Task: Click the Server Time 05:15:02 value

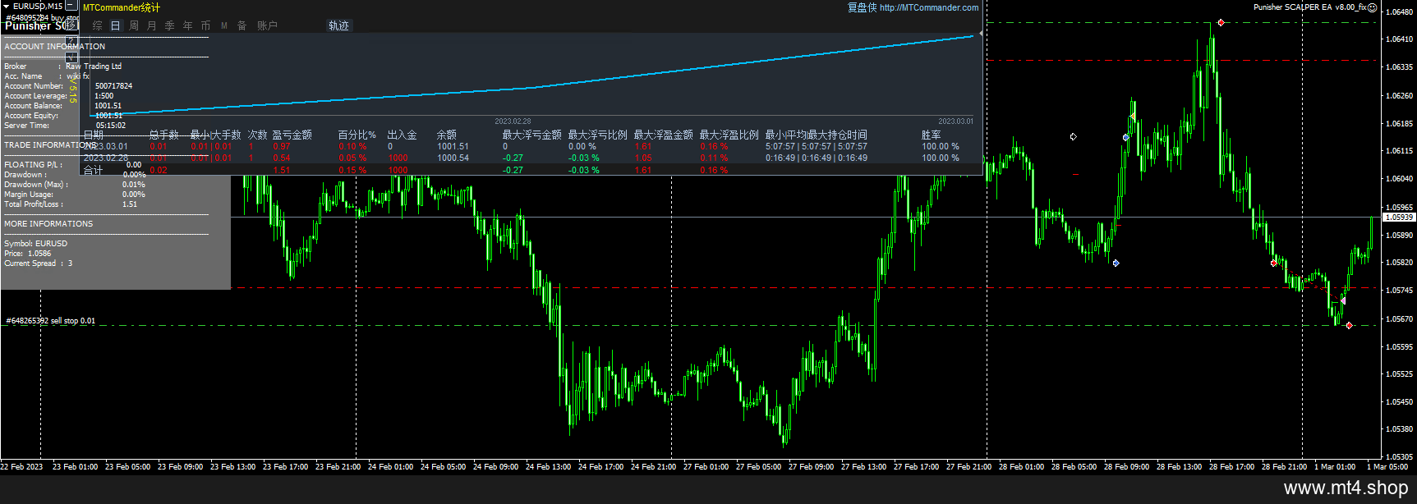Action: click(x=111, y=126)
